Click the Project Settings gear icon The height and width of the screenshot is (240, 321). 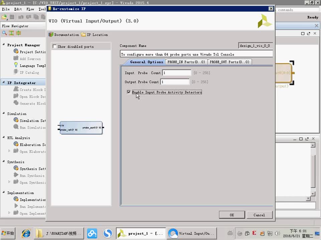click(x=16, y=51)
